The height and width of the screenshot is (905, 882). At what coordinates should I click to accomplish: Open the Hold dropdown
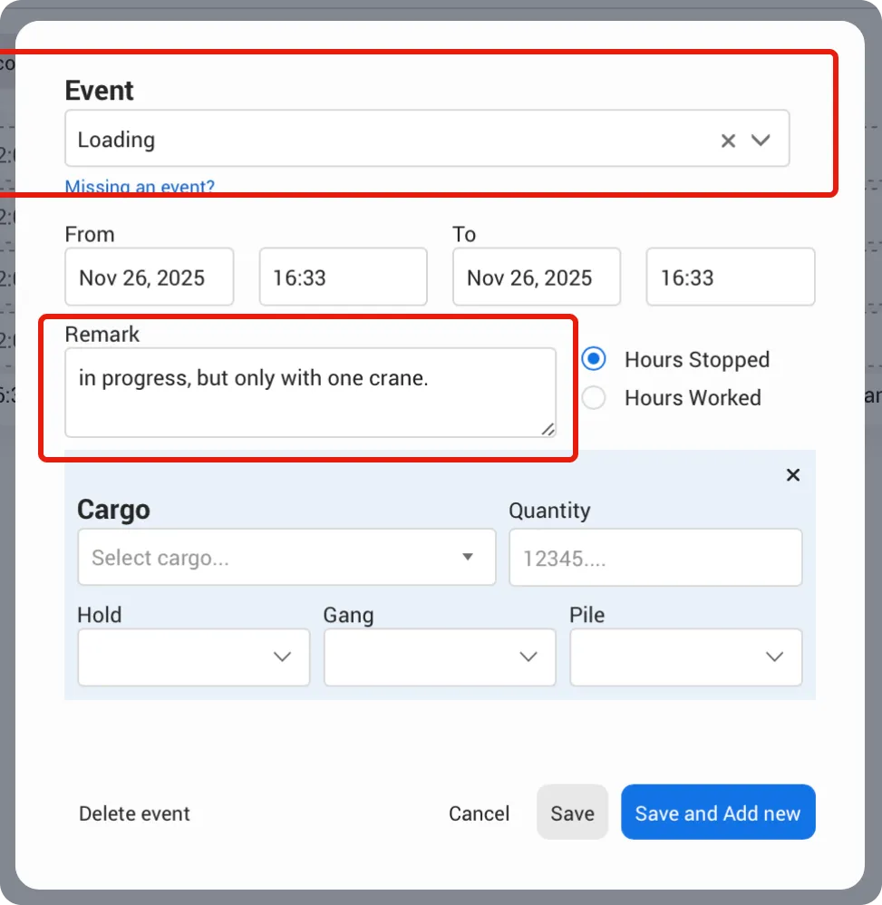coord(194,657)
